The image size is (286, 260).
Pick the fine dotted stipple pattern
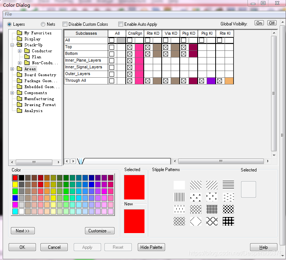179,221
